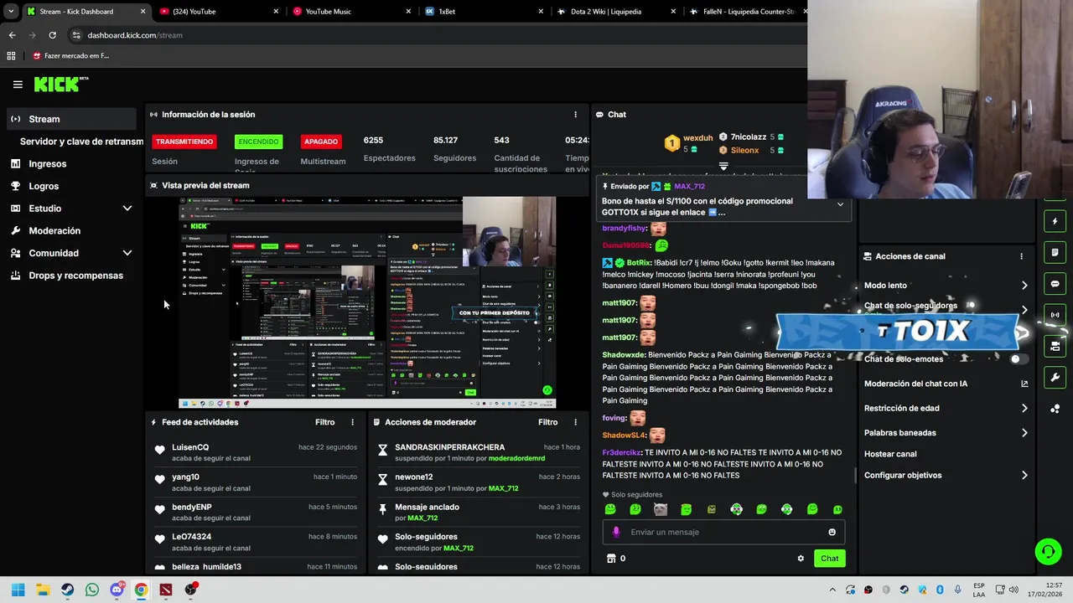The width and height of the screenshot is (1073, 603).
Task: Open Acciones de canal options menu
Action: click(1021, 256)
